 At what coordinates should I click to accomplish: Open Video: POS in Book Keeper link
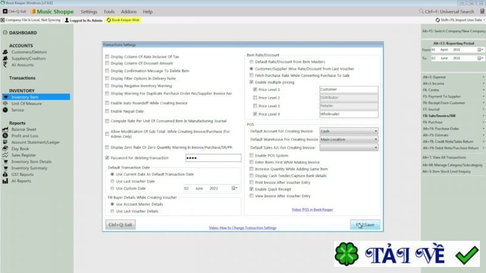(312, 209)
